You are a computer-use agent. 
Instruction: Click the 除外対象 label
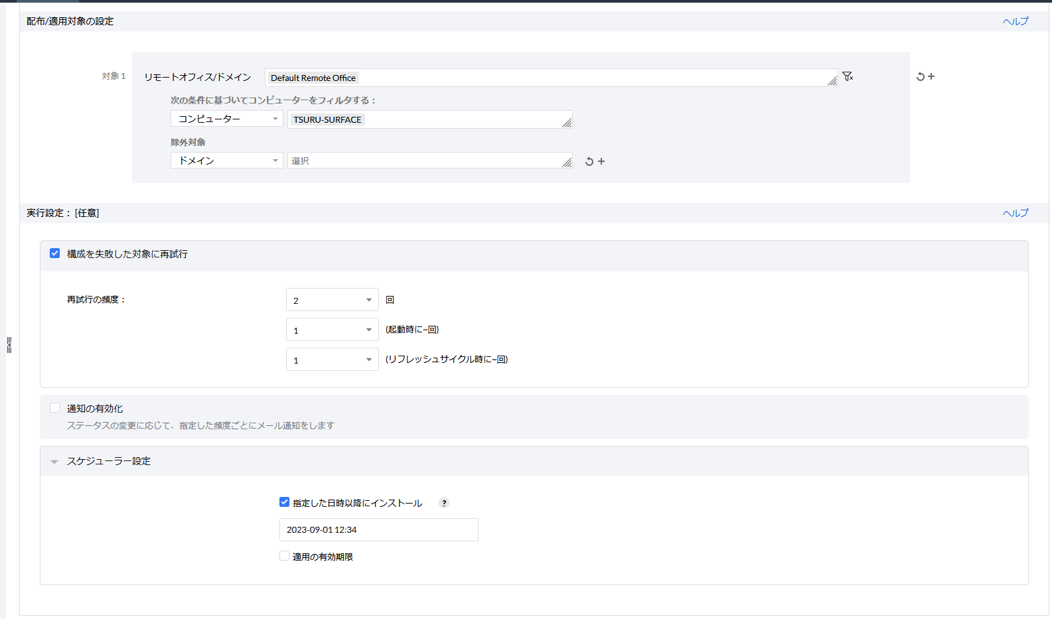point(188,142)
